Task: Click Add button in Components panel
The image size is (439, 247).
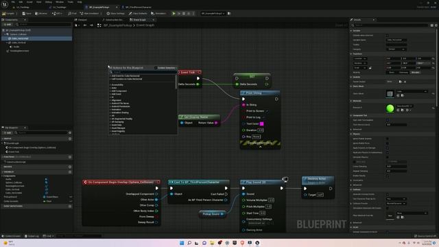Action: click(x=8, y=25)
